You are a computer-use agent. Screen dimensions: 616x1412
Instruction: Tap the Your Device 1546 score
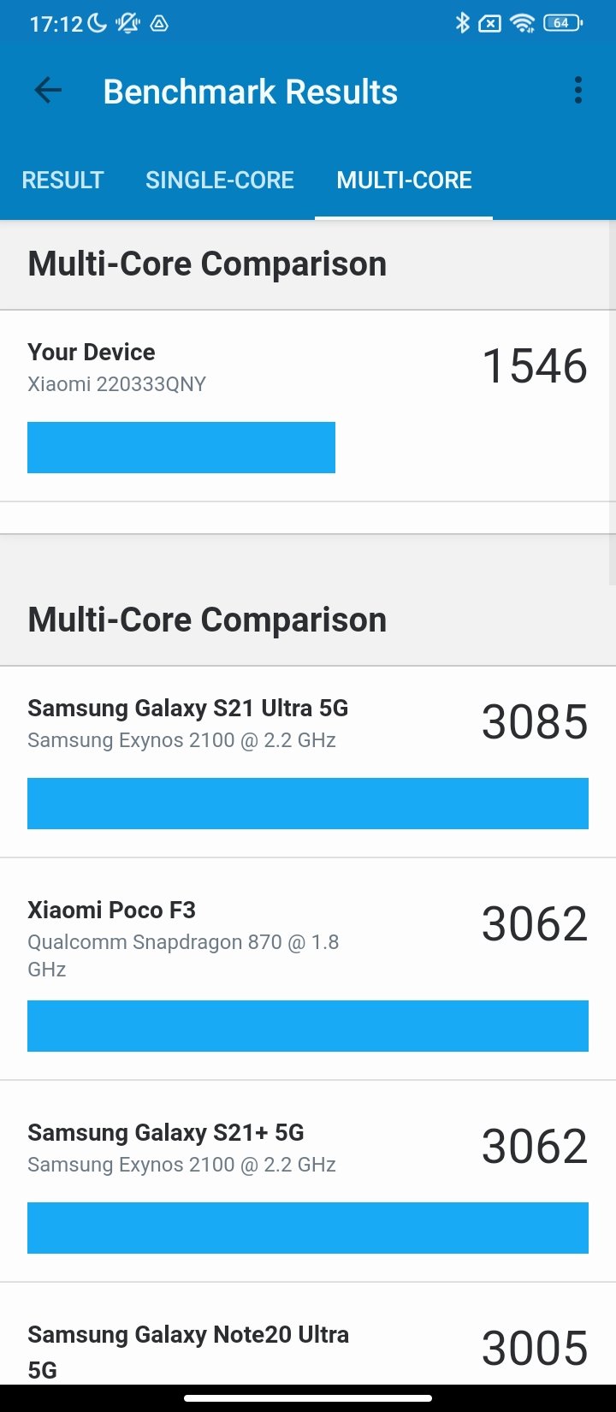(x=535, y=366)
